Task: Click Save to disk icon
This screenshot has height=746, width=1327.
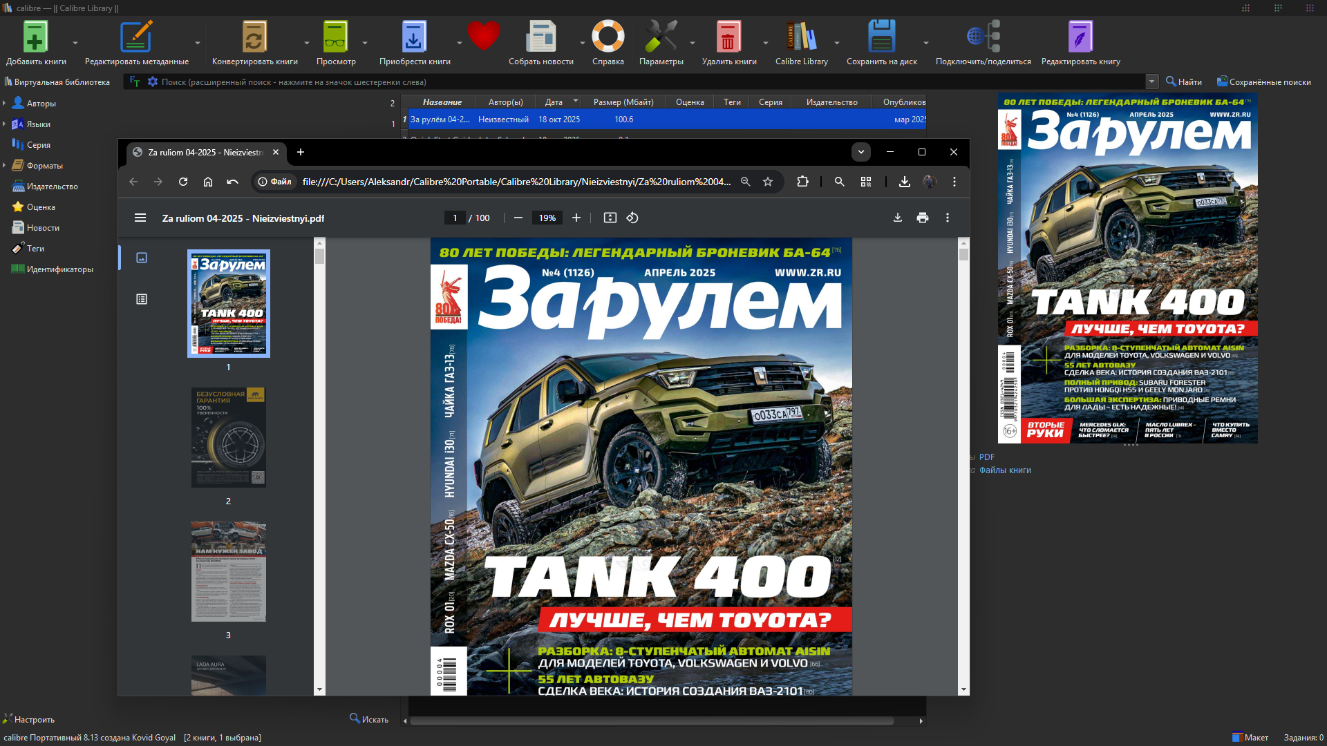Action: click(881, 37)
